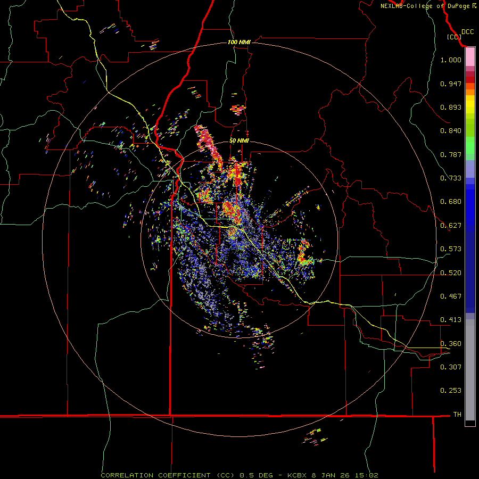
Task: Click the 0.253 legend value
Action: coord(451,391)
